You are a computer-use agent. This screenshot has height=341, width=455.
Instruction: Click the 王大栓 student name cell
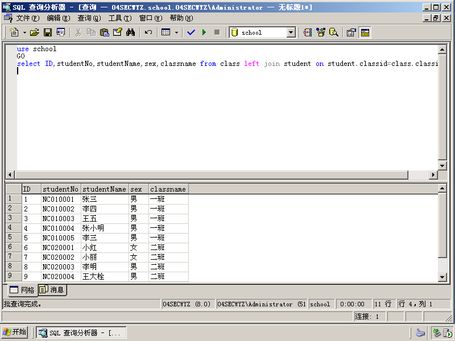point(105,276)
